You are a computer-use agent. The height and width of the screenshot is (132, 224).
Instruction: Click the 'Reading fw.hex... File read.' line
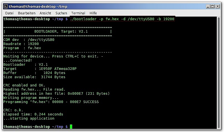click(34, 89)
